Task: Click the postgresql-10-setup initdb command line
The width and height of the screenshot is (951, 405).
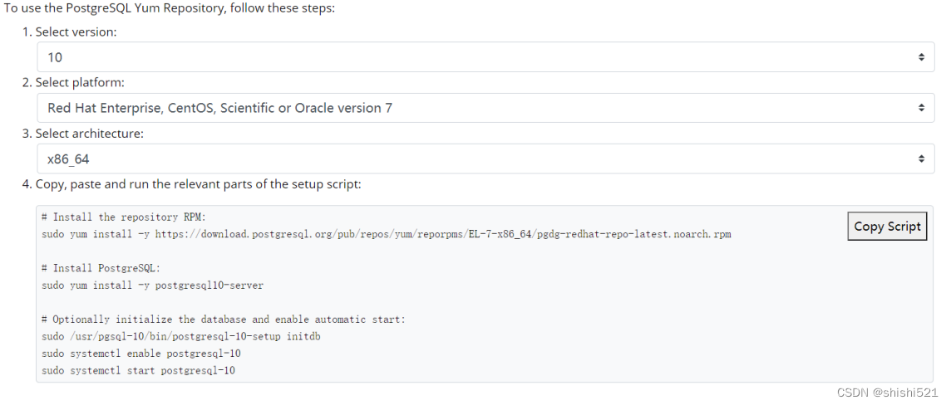Action: coord(180,336)
